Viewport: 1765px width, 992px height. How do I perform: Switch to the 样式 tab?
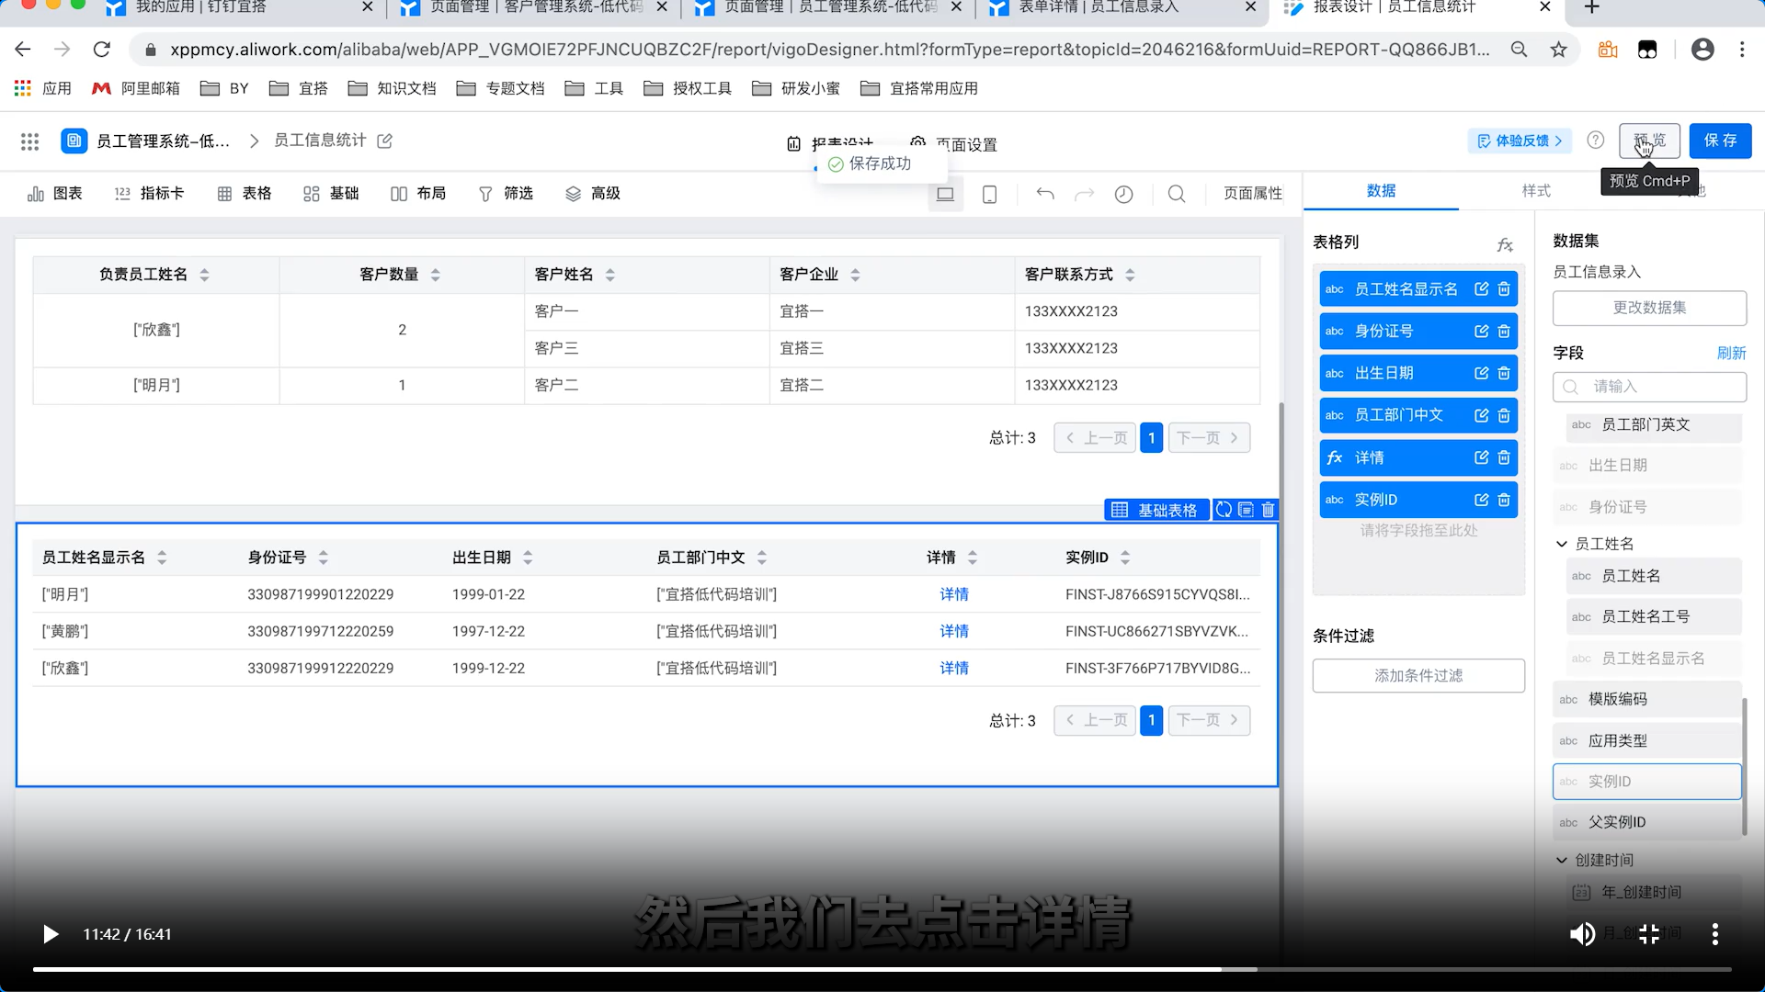pyautogui.click(x=1535, y=190)
